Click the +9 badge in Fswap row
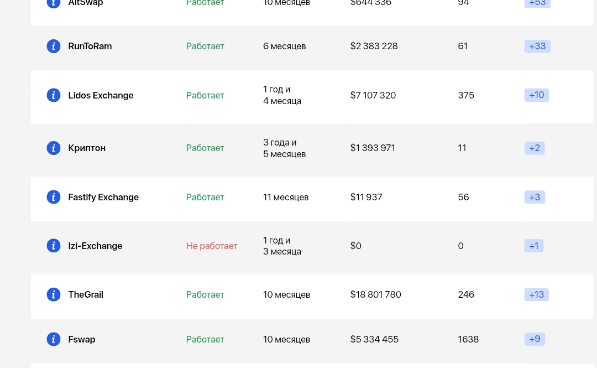The height and width of the screenshot is (368, 597). click(x=535, y=339)
